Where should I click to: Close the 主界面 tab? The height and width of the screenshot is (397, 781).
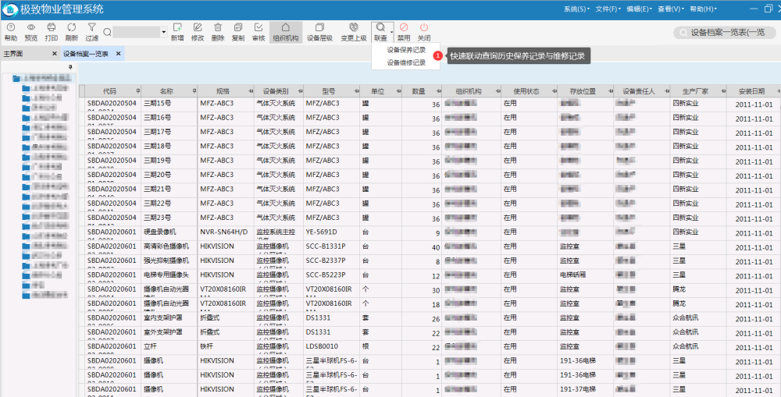(x=55, y=54)
